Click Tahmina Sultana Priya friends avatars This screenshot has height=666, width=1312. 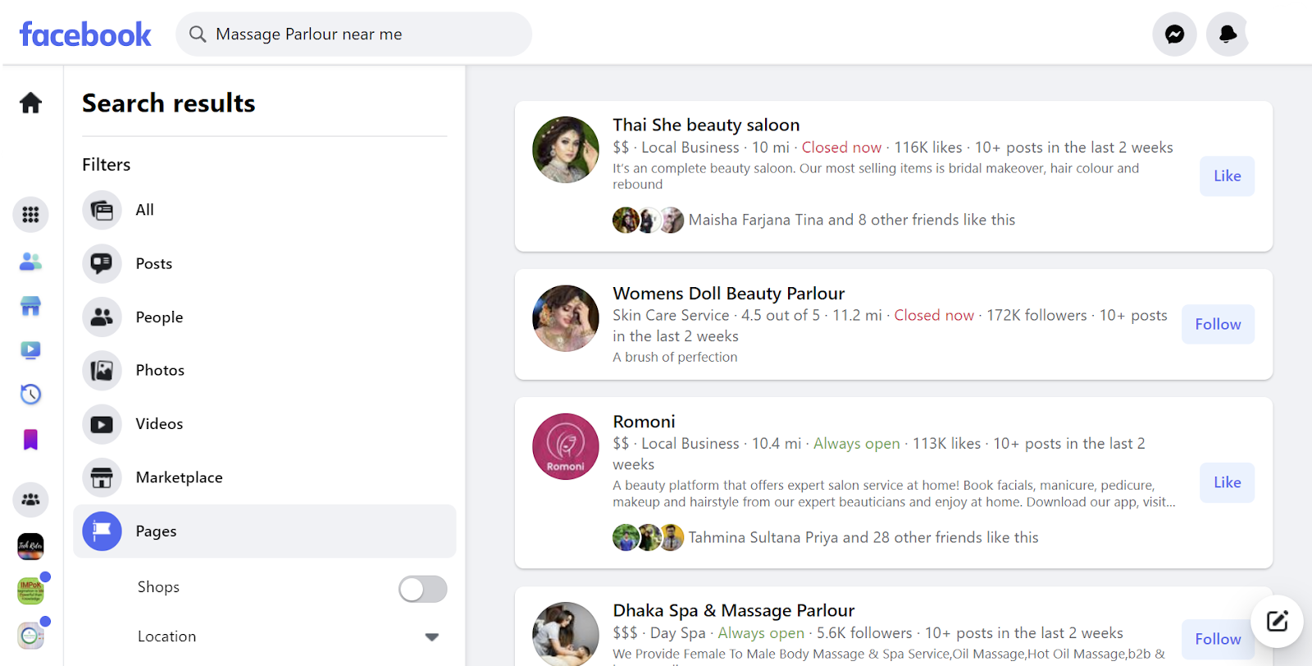[x=648, y=537]
